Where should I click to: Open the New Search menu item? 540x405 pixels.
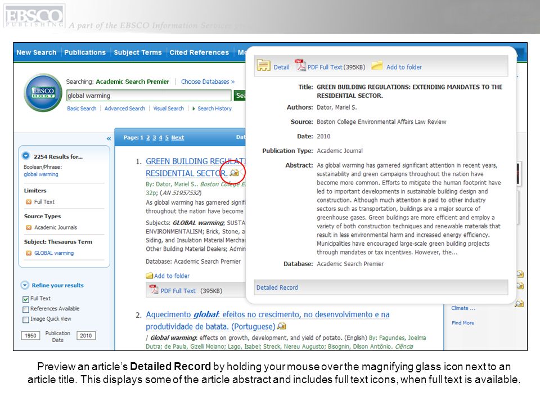point(37,52)
